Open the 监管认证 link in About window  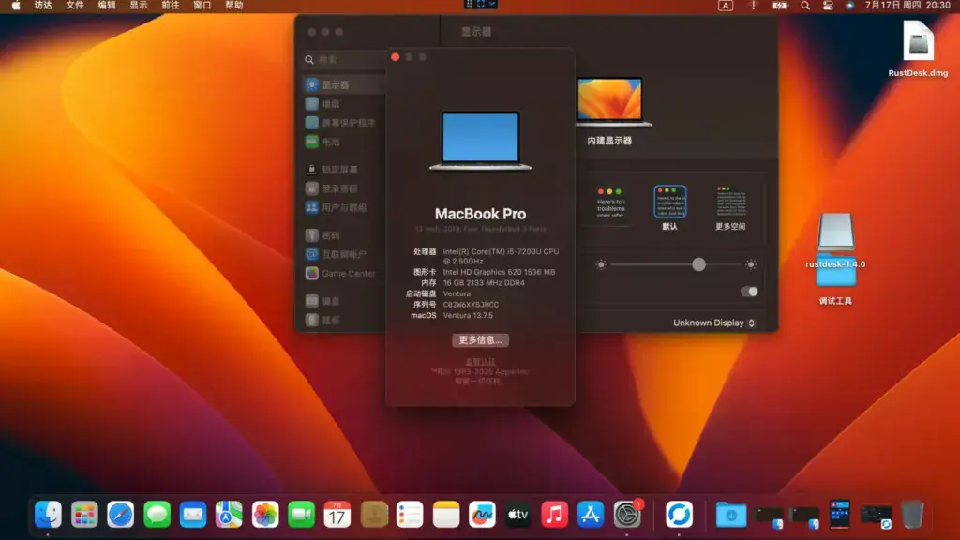(480, 361)
